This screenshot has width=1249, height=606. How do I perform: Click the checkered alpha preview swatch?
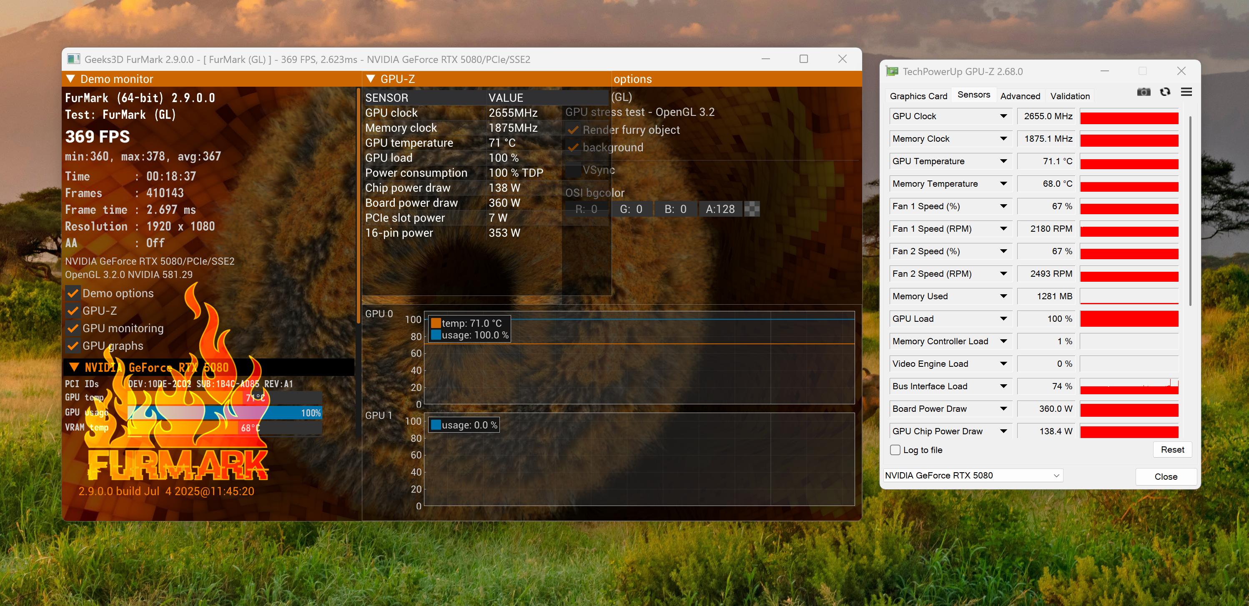[752, 209]
